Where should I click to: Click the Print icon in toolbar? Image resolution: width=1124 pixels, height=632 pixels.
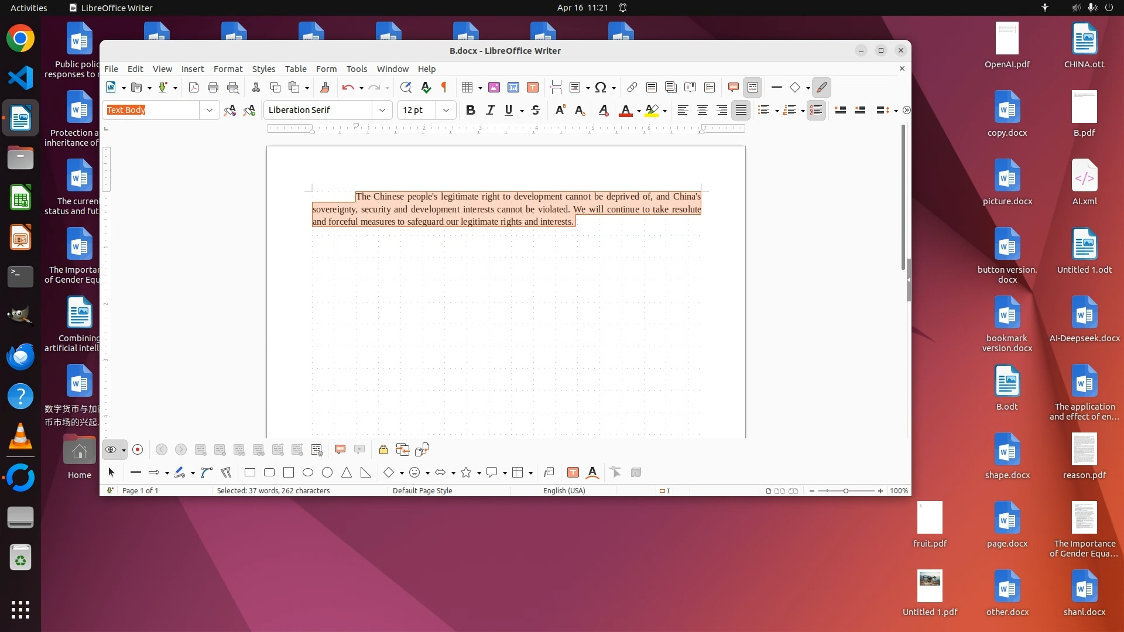tap(213, 88)
